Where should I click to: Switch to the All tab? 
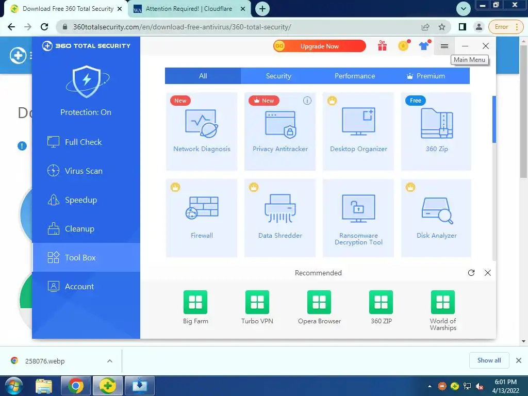pyautogui.click(x=203, y=76)
